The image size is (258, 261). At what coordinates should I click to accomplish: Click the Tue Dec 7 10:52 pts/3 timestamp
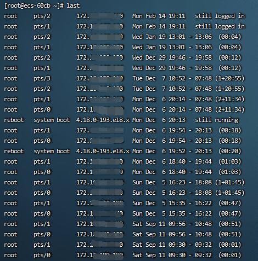click(x=159, y=78)
